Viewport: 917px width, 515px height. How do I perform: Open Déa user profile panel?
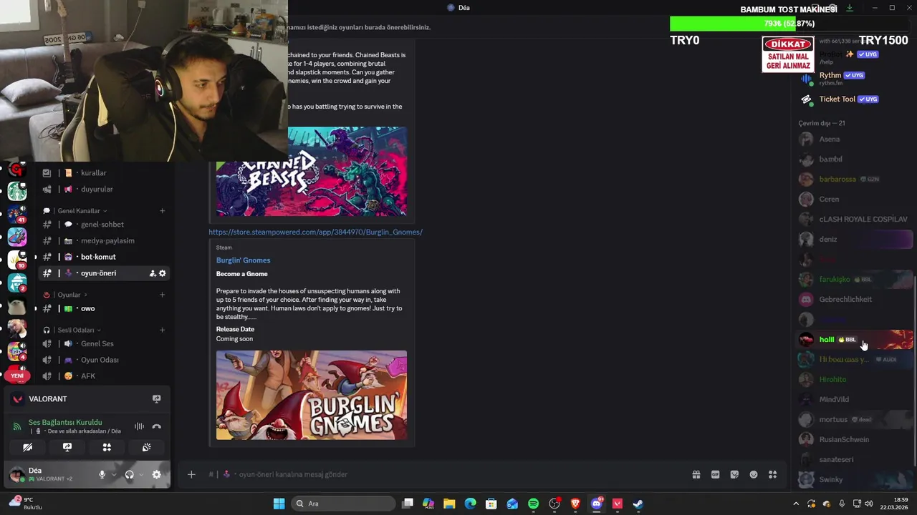pyautogui.click(x=50, y=474)
